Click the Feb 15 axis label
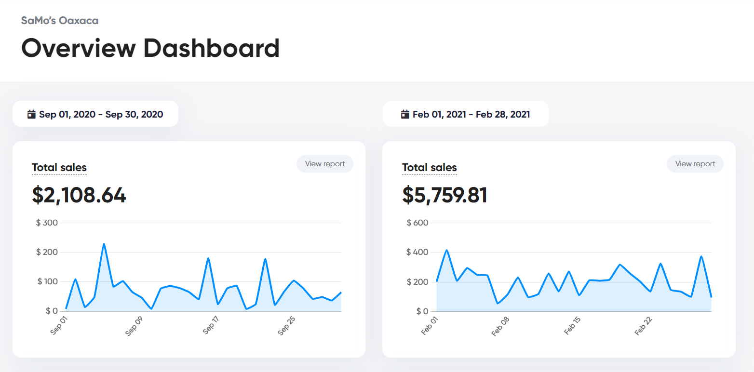The width and height of the screenshot is (754, 372). pos(571,325)
